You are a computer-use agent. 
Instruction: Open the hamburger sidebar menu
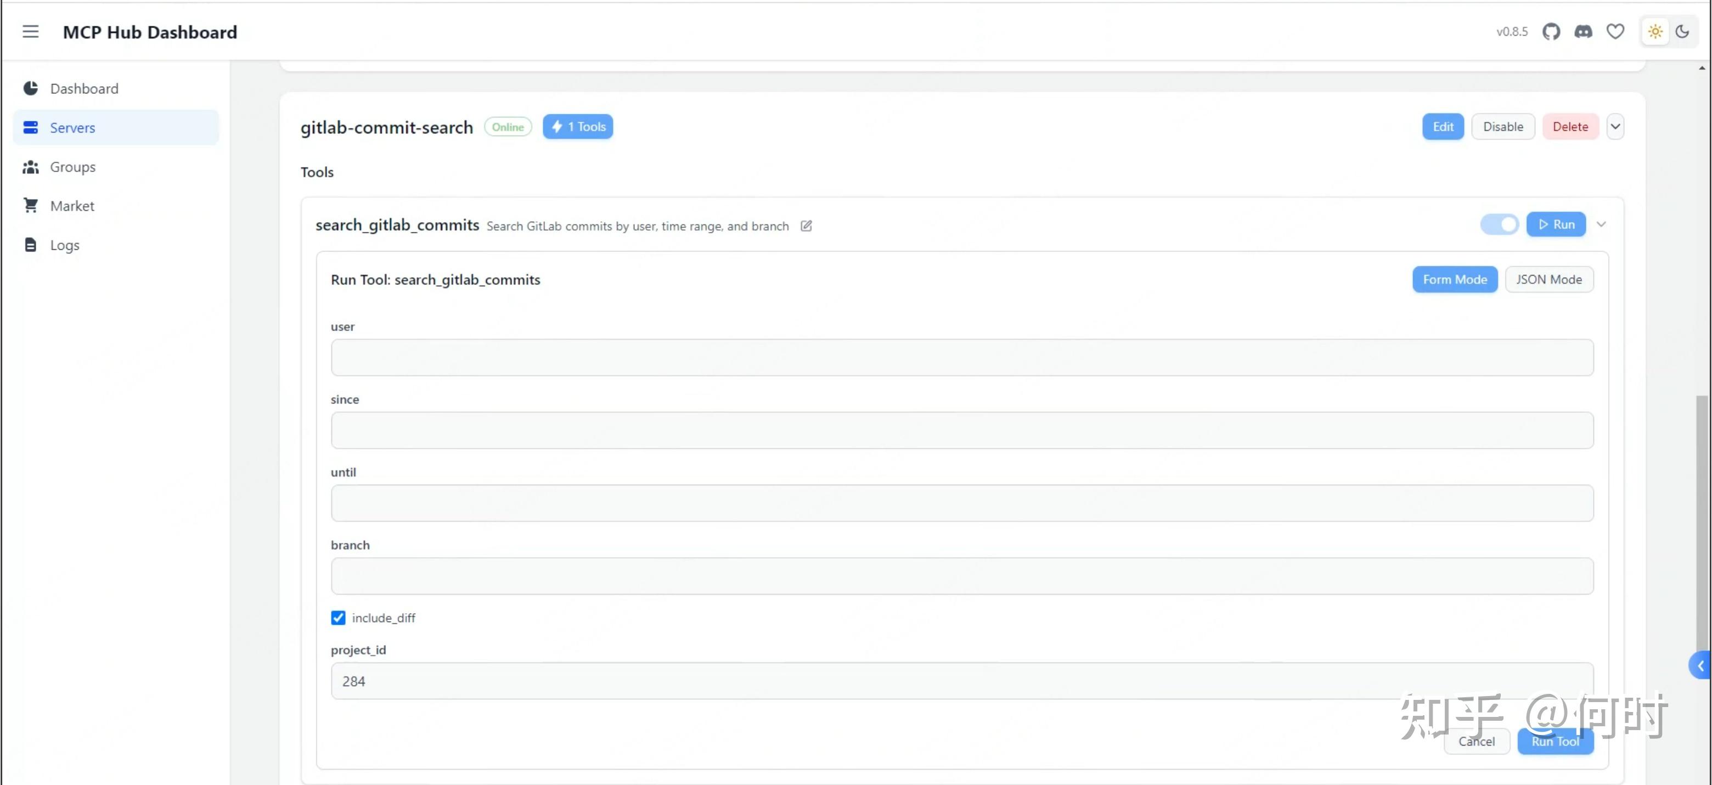coord(31,31)
